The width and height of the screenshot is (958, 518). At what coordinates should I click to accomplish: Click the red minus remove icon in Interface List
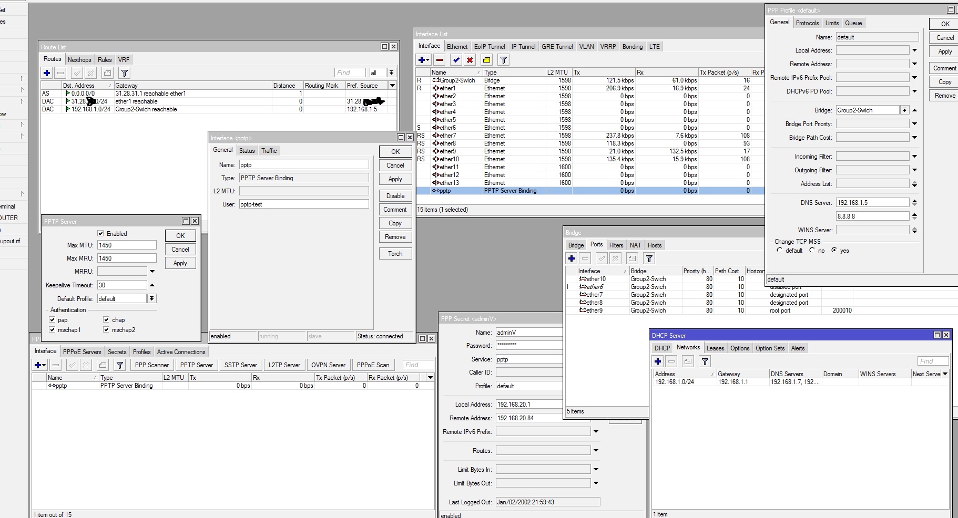tap(440, 60)
